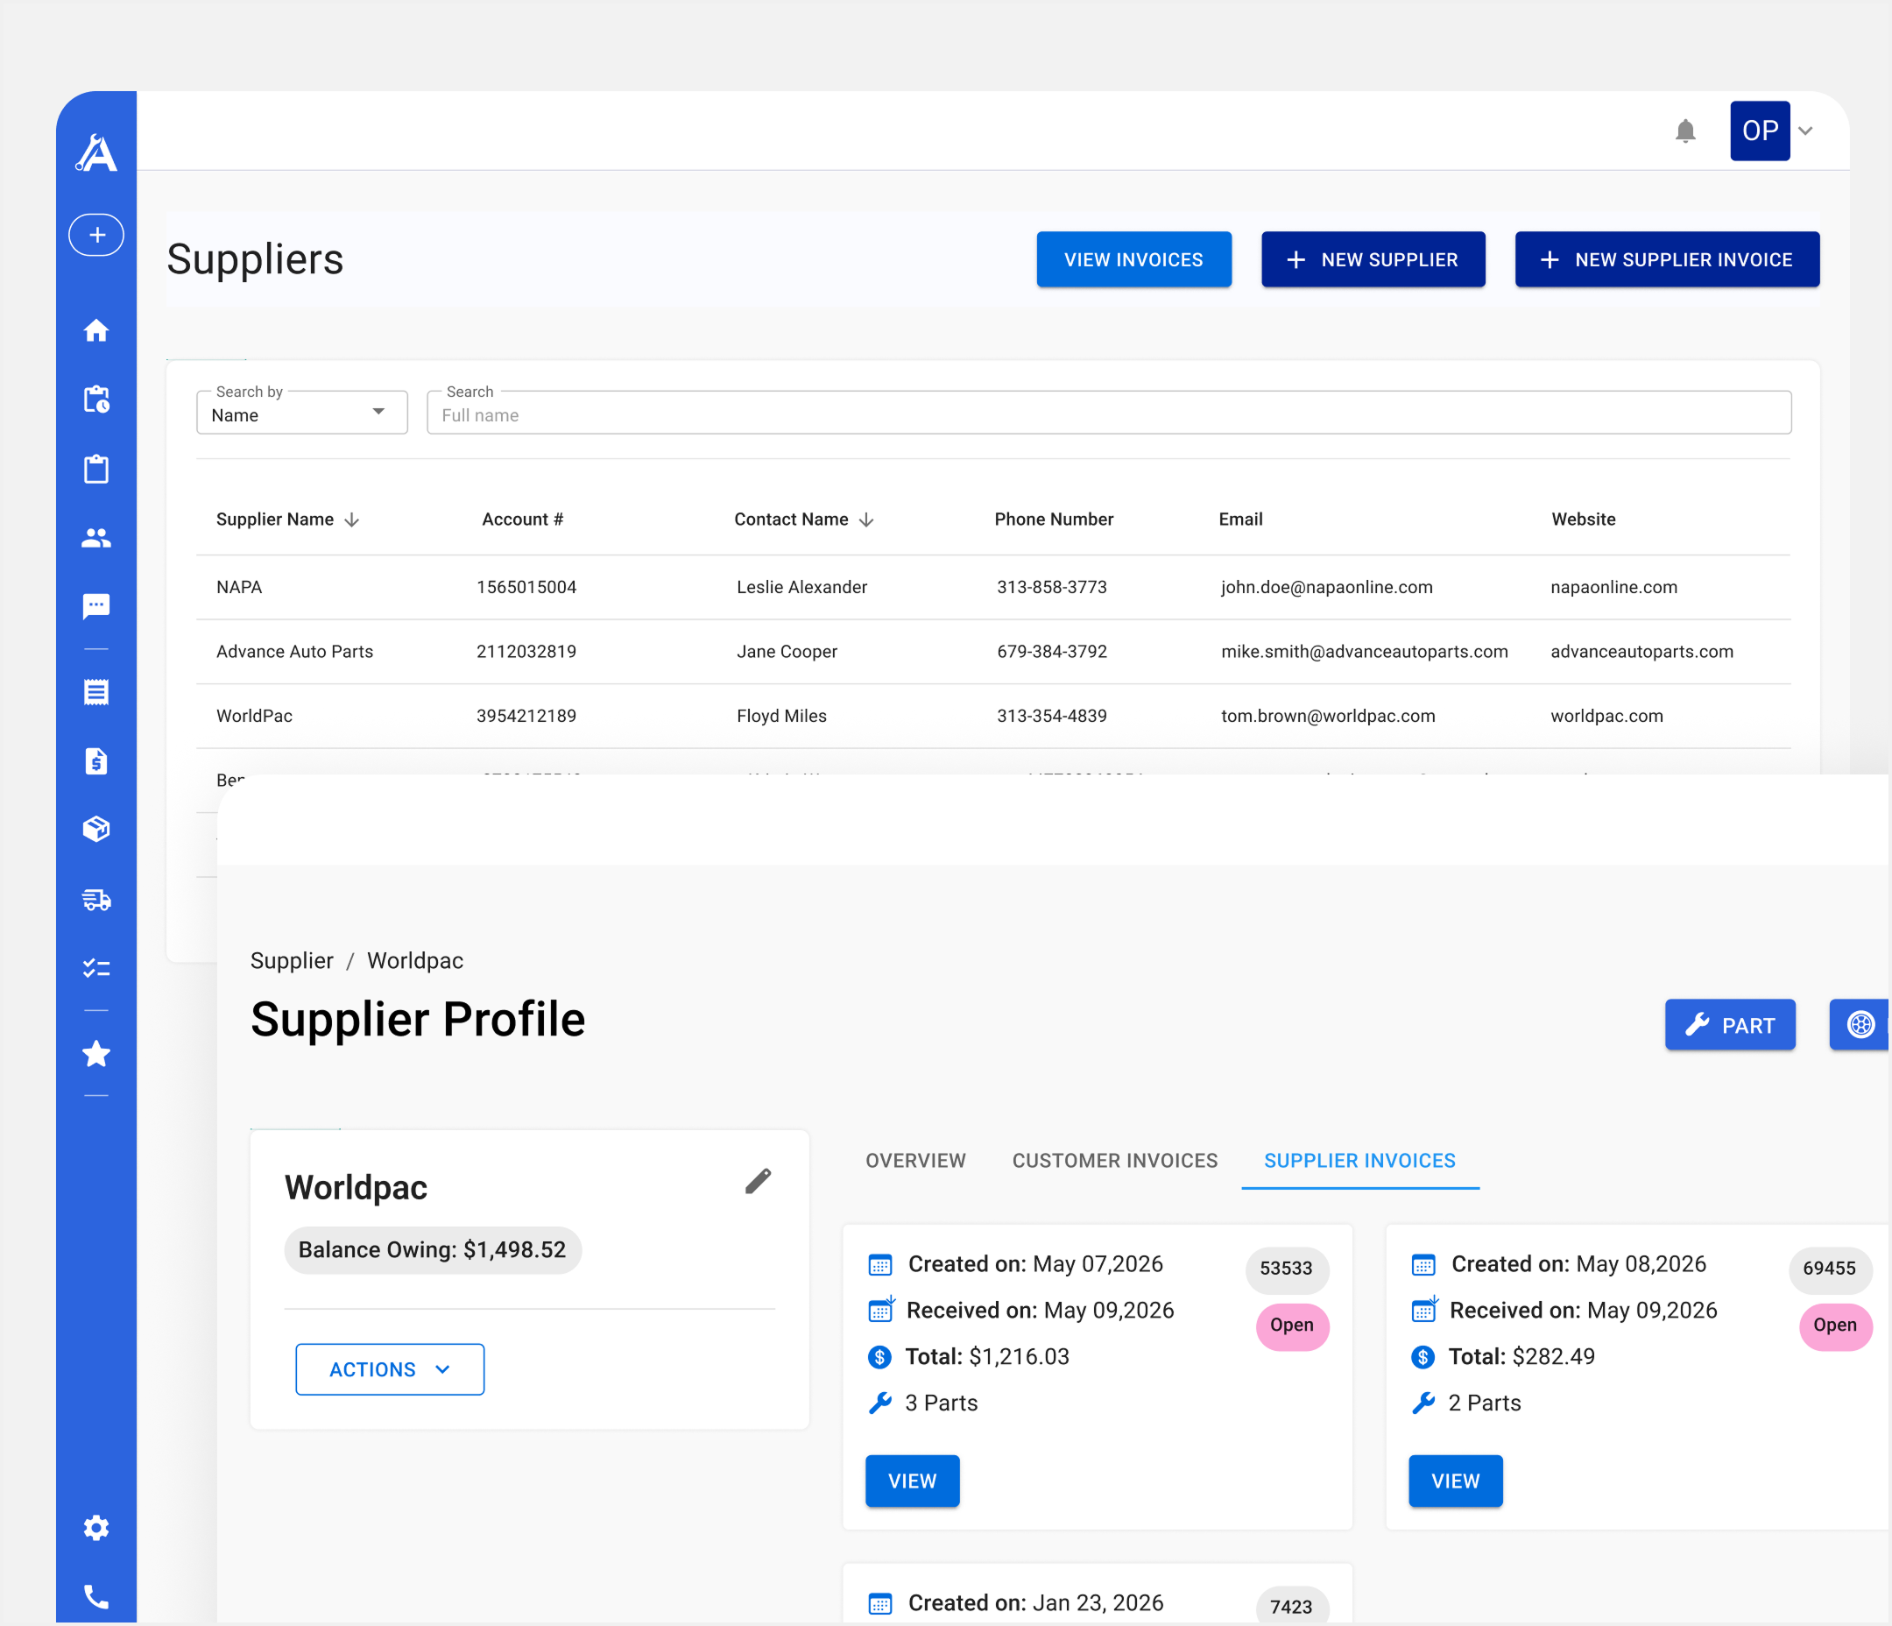Select the WorldPac supplier row
The width and height of the screenshot is (1892, 1626).
[992, 716]
